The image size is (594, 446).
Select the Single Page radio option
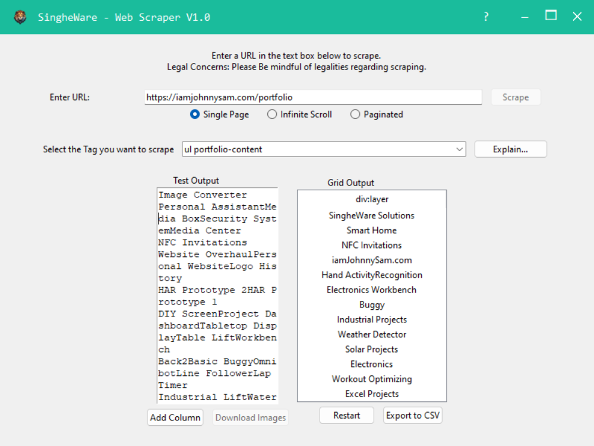coord(195,114)
